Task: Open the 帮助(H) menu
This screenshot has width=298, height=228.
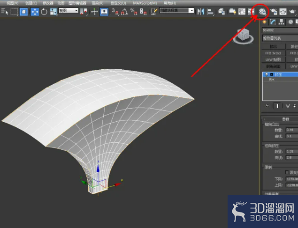Action: [170, 3]
